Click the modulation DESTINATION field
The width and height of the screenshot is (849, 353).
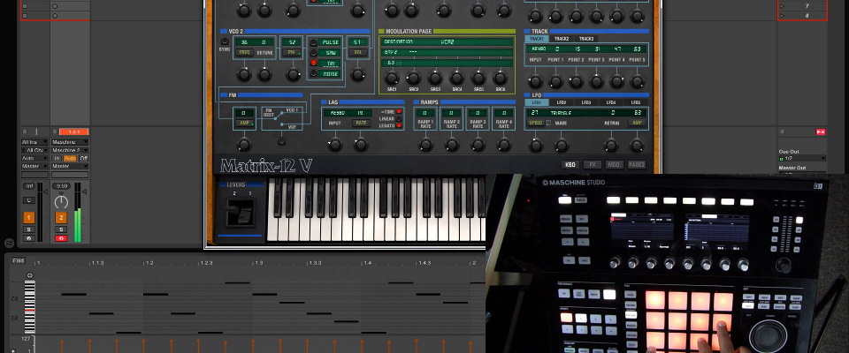coord(447,41)
